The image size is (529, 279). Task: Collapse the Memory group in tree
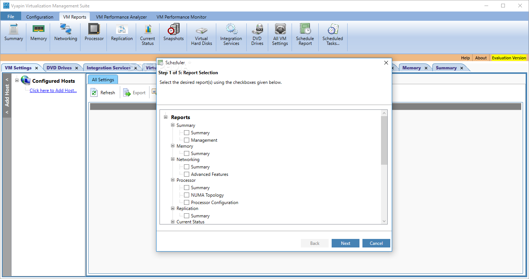172,146
